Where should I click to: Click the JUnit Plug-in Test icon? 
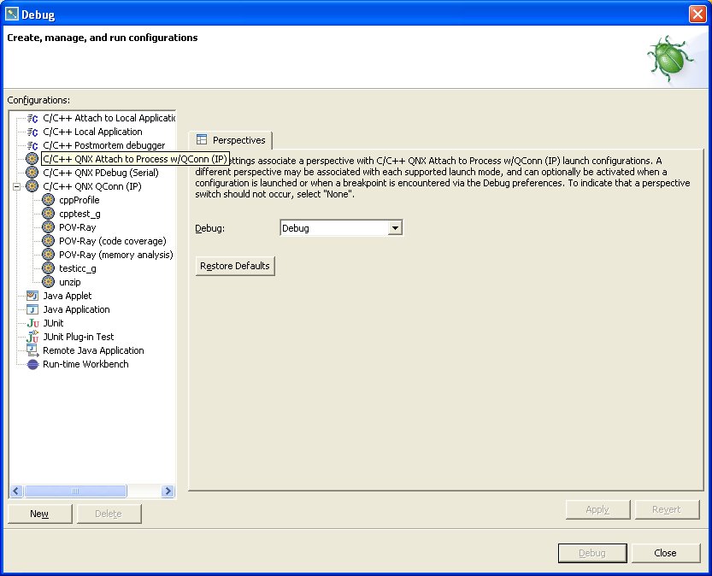click(32, 337)
